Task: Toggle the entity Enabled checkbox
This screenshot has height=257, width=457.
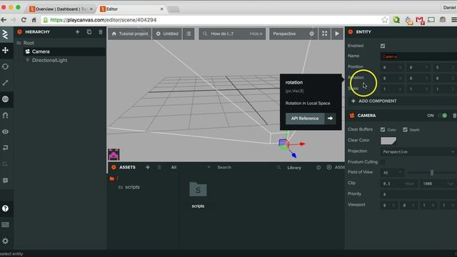Action: [x=383, y=46]
